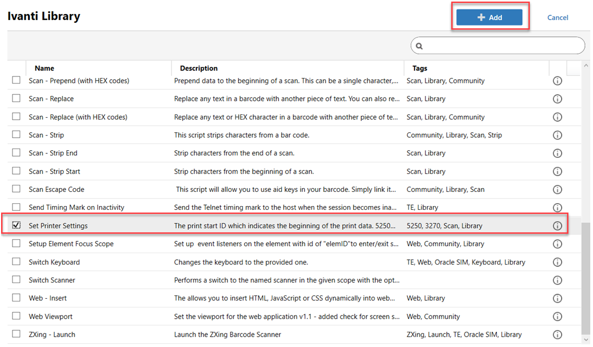Click 'Switch Scanner' script name

[x=52, y=280]
